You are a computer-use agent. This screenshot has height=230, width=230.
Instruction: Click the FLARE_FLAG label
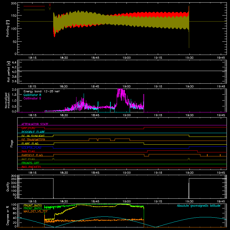pos(30,143)
